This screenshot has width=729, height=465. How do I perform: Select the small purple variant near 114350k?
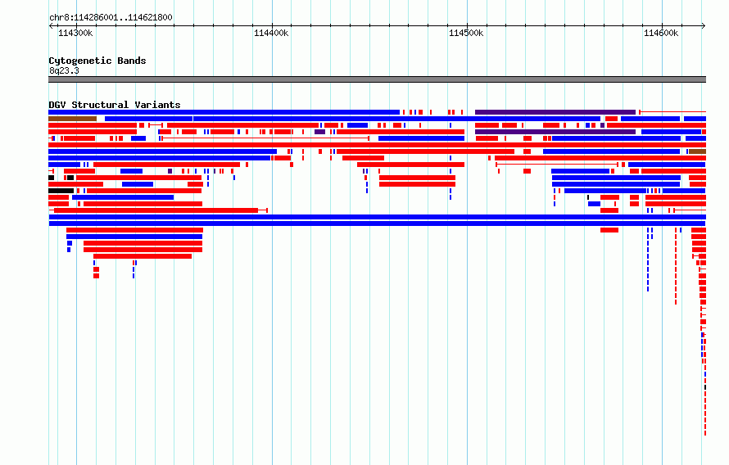tap(170, 171)
